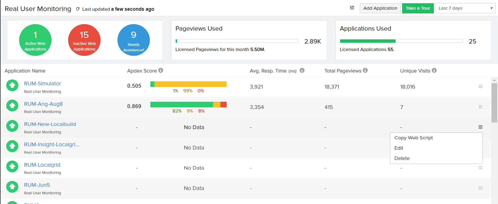Click the Take a Tour button
Viewport: 498px width, 204px height.
418,8
